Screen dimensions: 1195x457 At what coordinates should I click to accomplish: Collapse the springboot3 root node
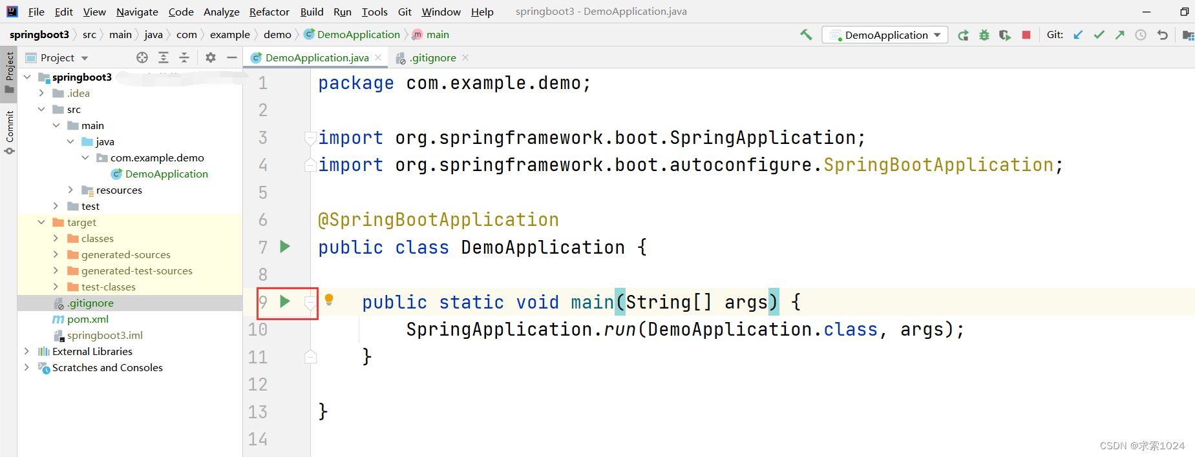27,77
